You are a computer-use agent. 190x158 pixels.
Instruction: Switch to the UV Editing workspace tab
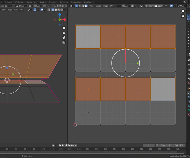[x=19, y=2]
